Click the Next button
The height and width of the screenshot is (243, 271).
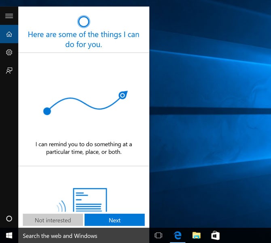tap(114, 220)
